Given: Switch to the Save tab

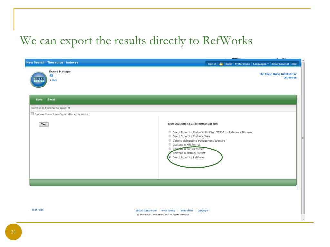Looking at the screenshot, I should tap(39, 100).
